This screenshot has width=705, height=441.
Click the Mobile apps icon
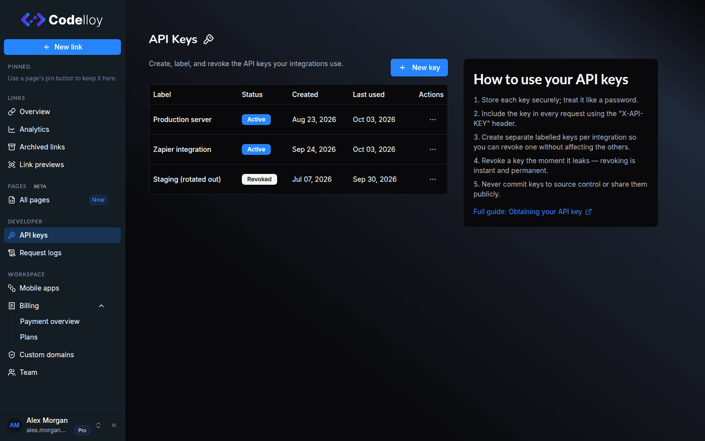click(12, 288)
